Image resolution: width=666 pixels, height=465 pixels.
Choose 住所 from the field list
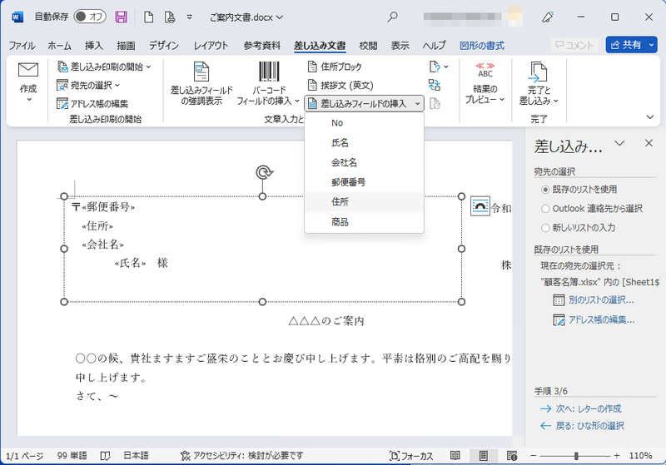(339, 201)
